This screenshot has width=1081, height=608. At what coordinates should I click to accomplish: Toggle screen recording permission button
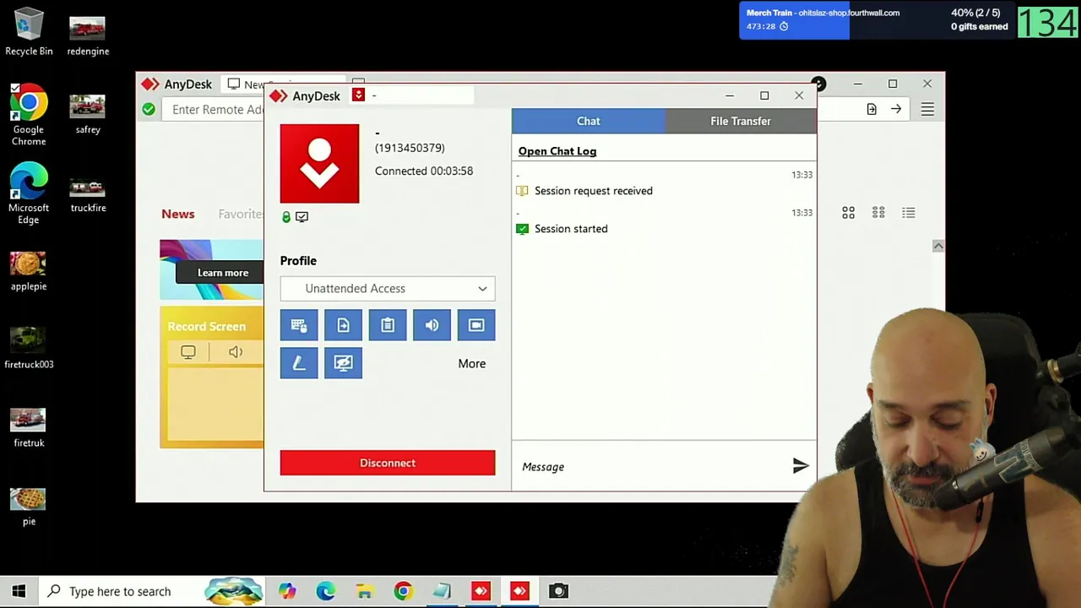[x=476, y=325]
